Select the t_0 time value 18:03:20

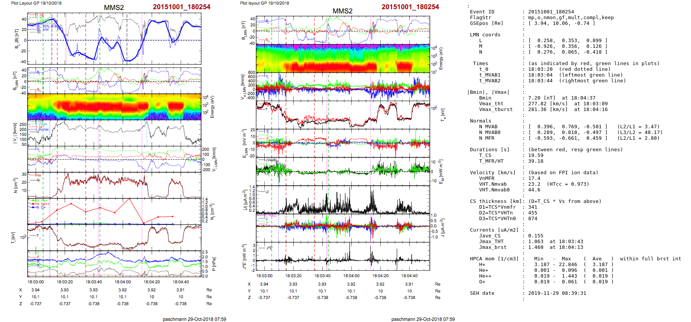coord(540,69)
